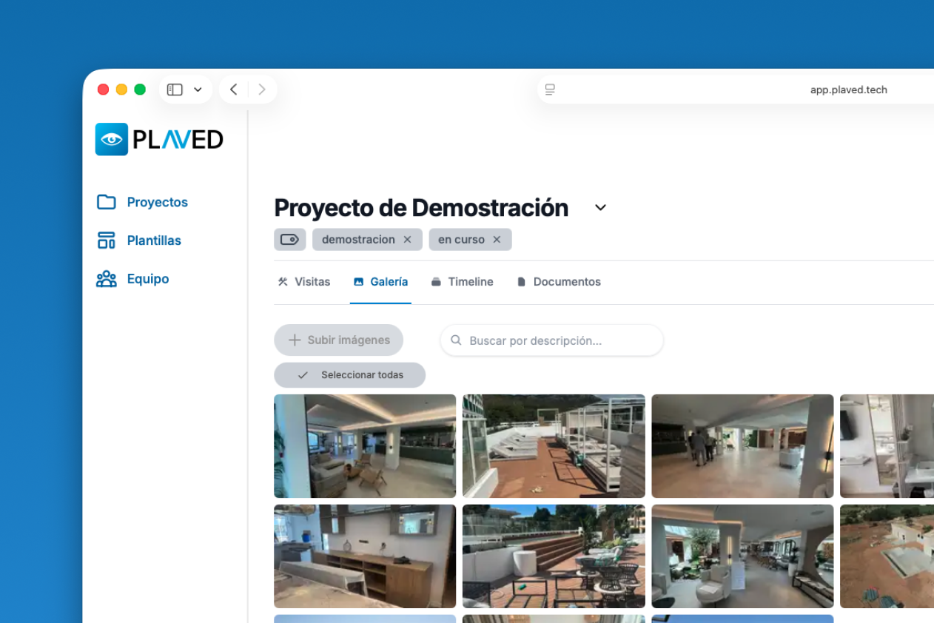Click the tag label icon
Viewport: 934px width, 623px height.
[289, 240]
